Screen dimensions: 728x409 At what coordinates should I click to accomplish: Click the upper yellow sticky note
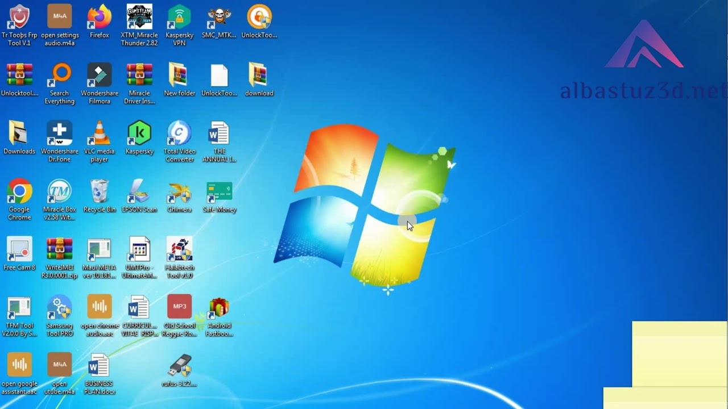(x=680, y=354)
